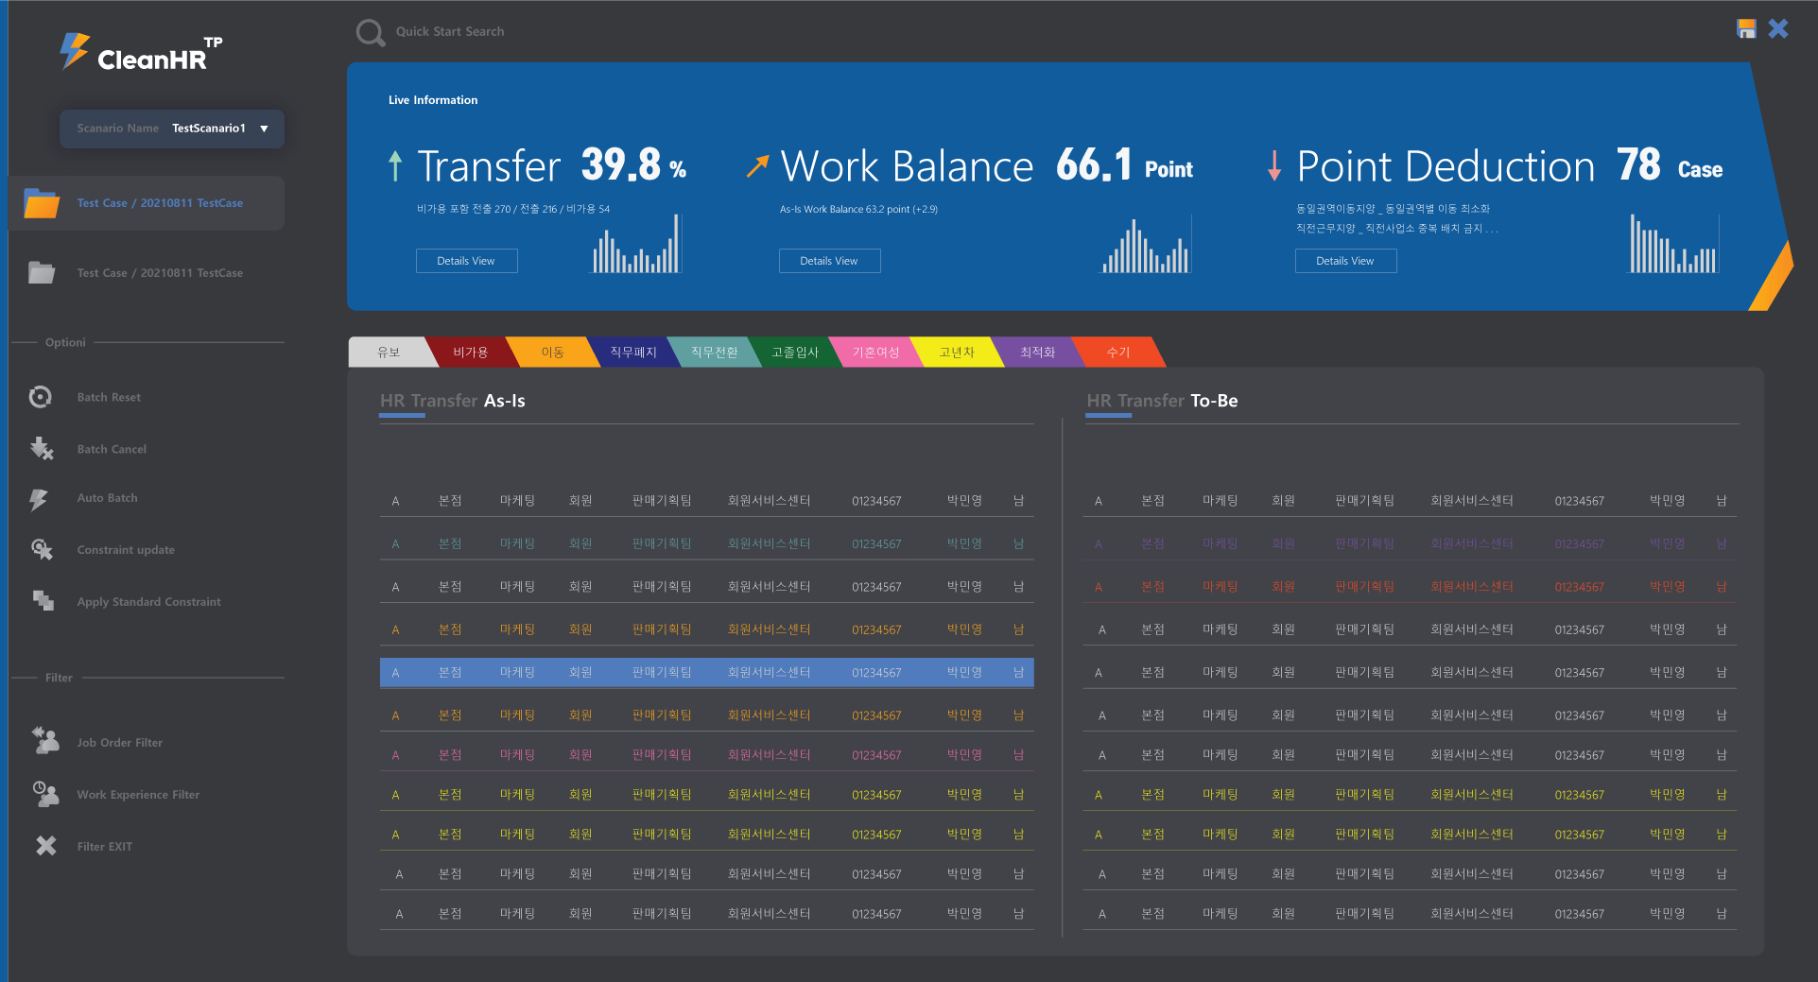The height and width of the screenshot is (982, 1818).
Task: Click the Apply Standard Constraint label
Action: point(148,602)
